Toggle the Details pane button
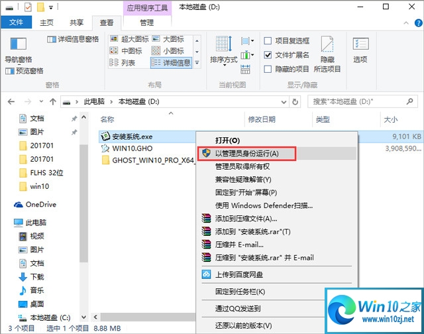 [73, 40]
